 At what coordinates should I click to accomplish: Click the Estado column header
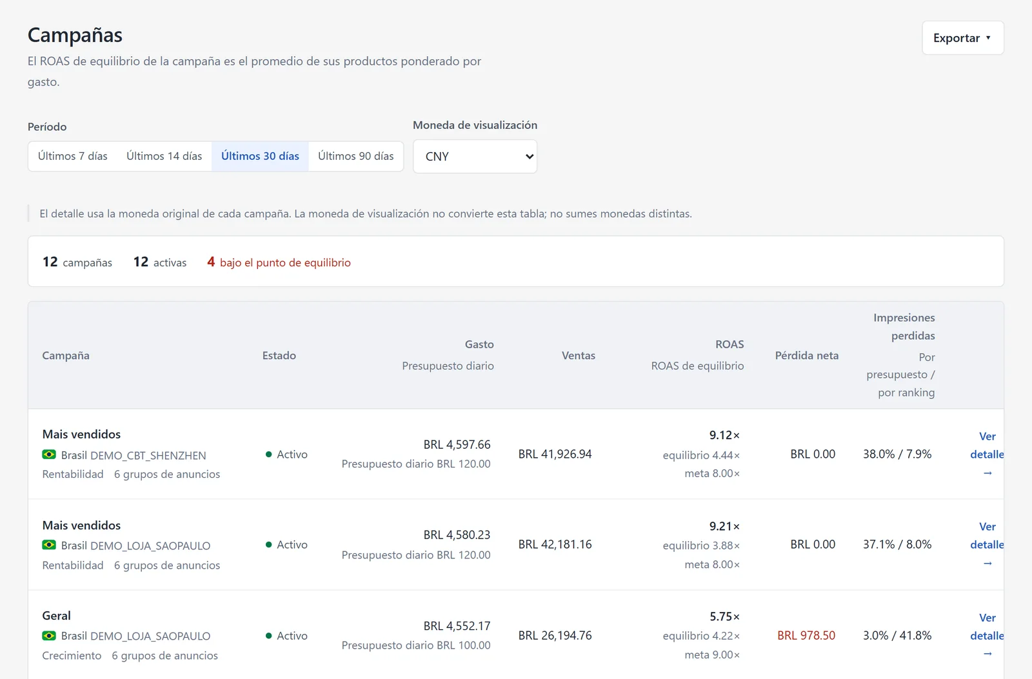[x=279, y=355]
